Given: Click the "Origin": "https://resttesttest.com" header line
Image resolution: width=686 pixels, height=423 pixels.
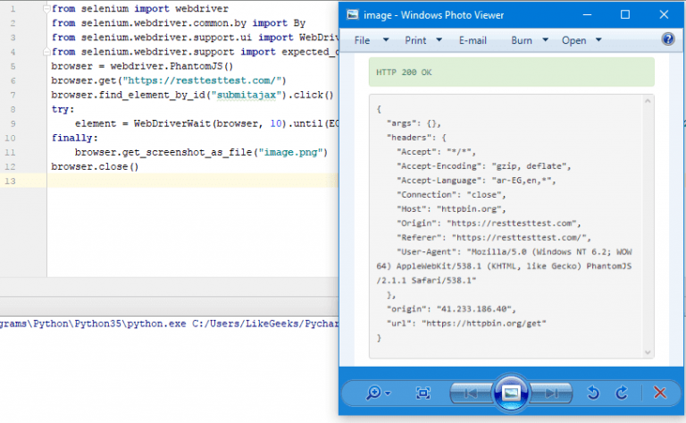Looking at the screenshot, I should 489,224.
